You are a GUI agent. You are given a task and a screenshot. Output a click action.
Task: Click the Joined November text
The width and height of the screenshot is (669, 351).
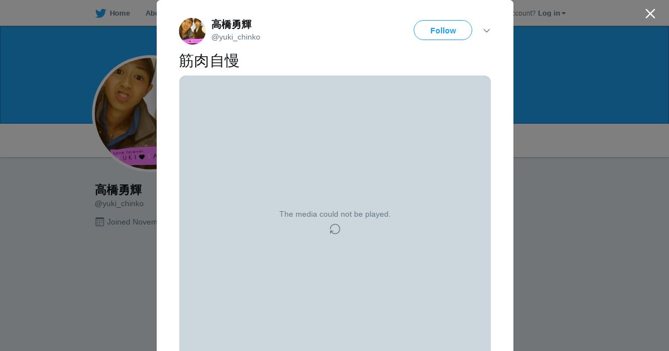point(132,222)
